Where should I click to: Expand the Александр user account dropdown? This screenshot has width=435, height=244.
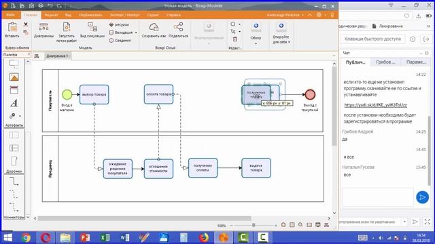click(x=302, y=15)
